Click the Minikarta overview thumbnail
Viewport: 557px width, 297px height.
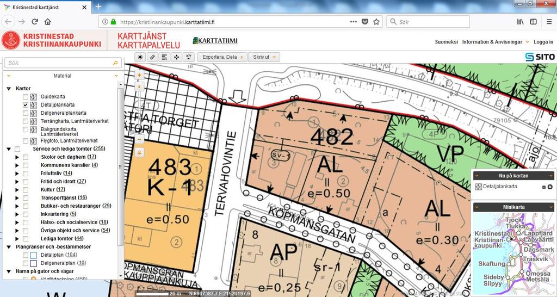pos(513,253)
